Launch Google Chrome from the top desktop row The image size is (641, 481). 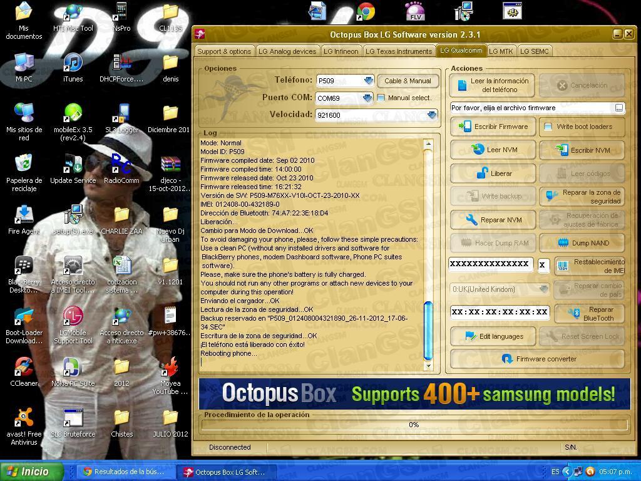[366, 11]
